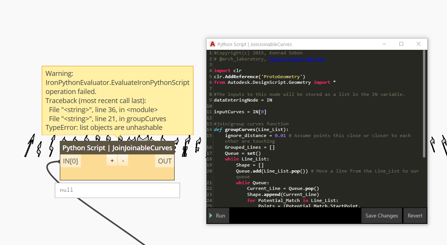Click the Python Script node title

pos(117,148)
